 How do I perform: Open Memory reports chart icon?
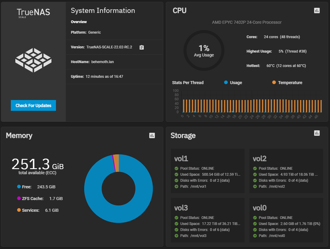[x=152, y=135]
